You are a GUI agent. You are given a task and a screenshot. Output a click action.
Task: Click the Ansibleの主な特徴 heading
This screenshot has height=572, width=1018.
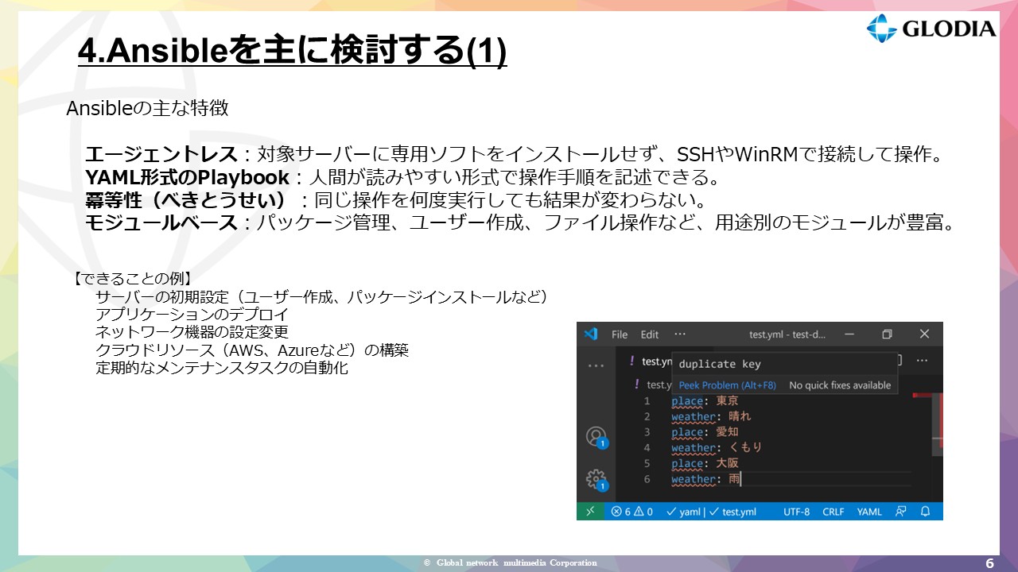point(147,108)
